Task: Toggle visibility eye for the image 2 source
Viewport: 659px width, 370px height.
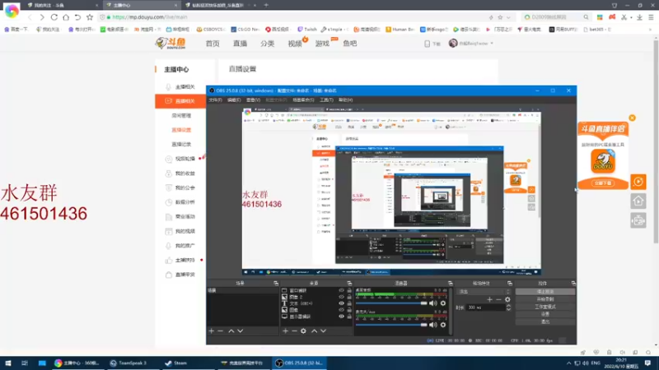Action: [x=341, y=297]
